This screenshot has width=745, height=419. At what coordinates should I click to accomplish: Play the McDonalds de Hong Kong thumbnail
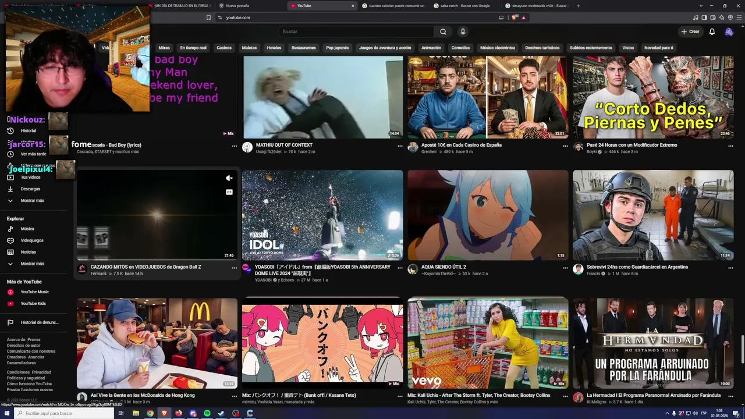157,343
